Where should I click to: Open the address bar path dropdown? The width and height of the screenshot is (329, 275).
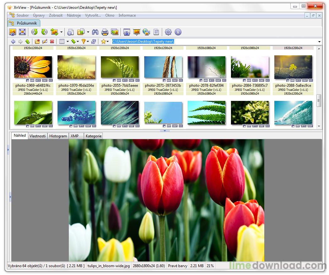(x=319, y=41)
